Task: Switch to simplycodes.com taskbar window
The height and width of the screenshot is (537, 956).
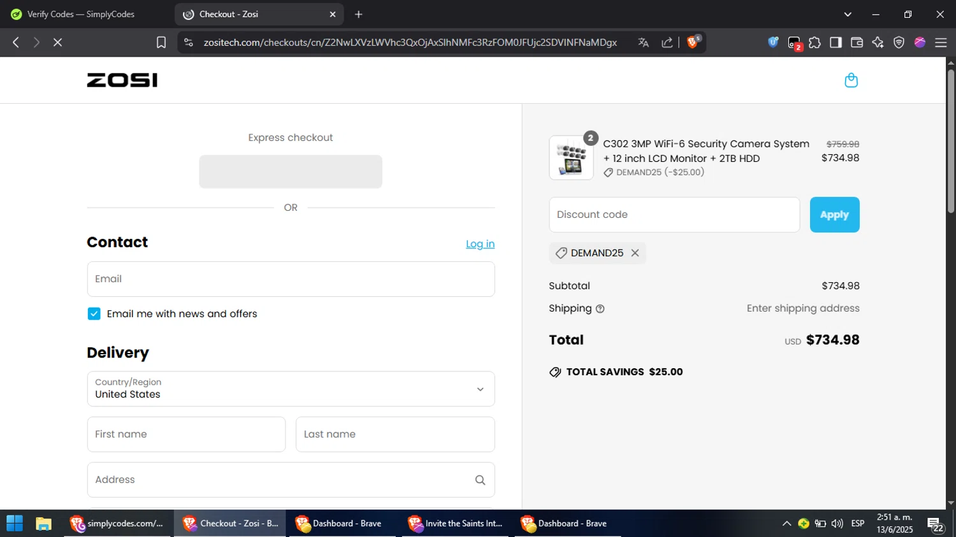Action: coord(117,524)
